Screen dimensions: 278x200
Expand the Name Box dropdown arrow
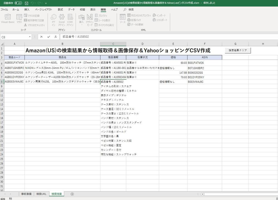click(30, 37)
